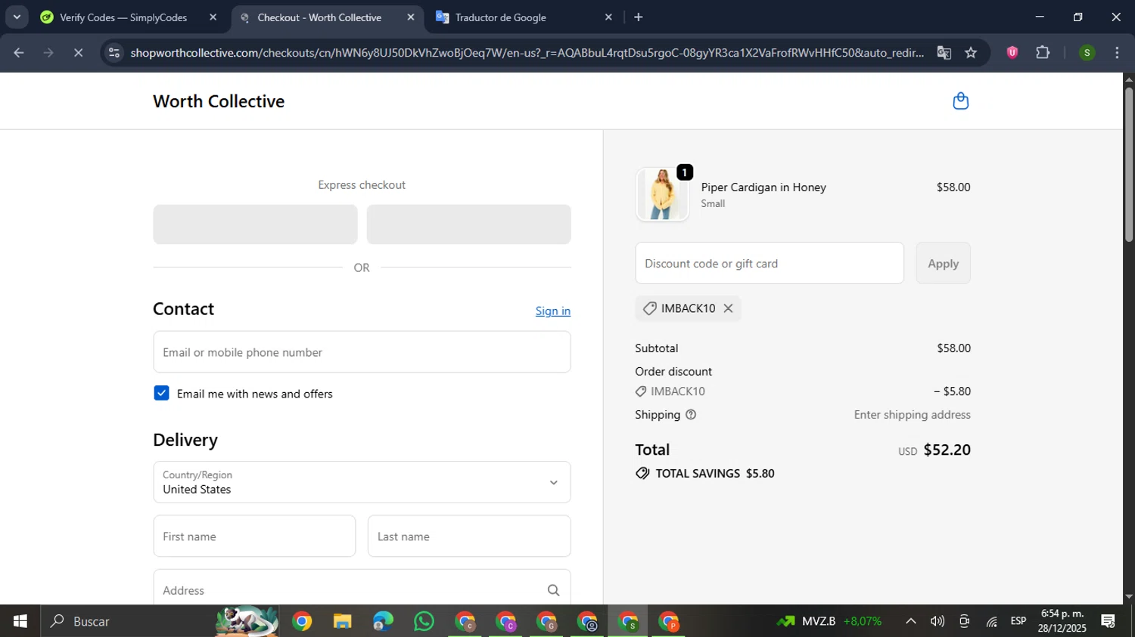Image resolution: width=1135 pixels, height=637 pixels.
Task: Close the Checkout Worth Collective tab
Action: click(x=411, y=17)
